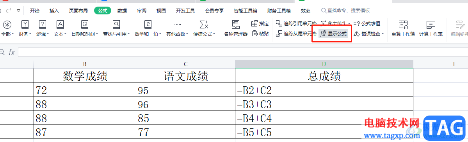Image resolution: width=468 pixels, height=142 pixels.
Task: Switch to the 插入 tab
Action: pos(54,11)
